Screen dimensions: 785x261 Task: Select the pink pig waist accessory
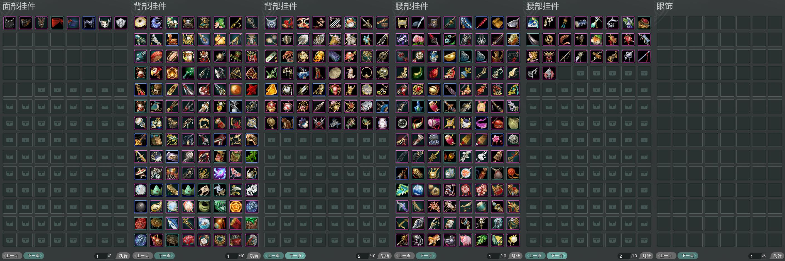click(x=466, y=240)
